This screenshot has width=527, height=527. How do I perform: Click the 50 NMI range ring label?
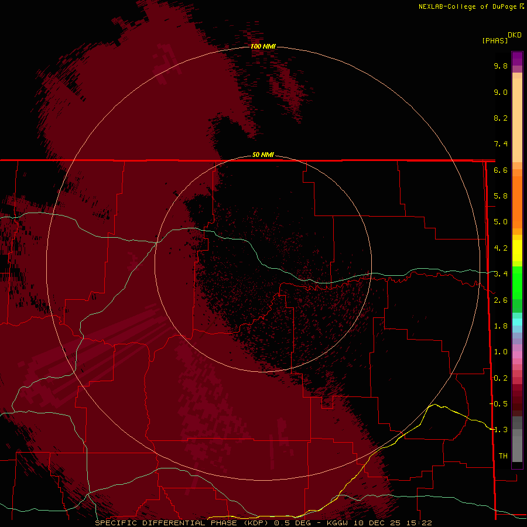[x=263, y=155]
